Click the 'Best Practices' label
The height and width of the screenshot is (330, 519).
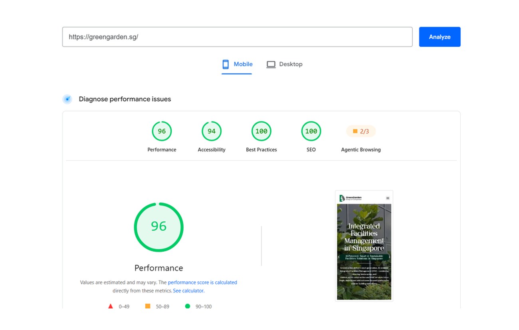pos(261,150)
